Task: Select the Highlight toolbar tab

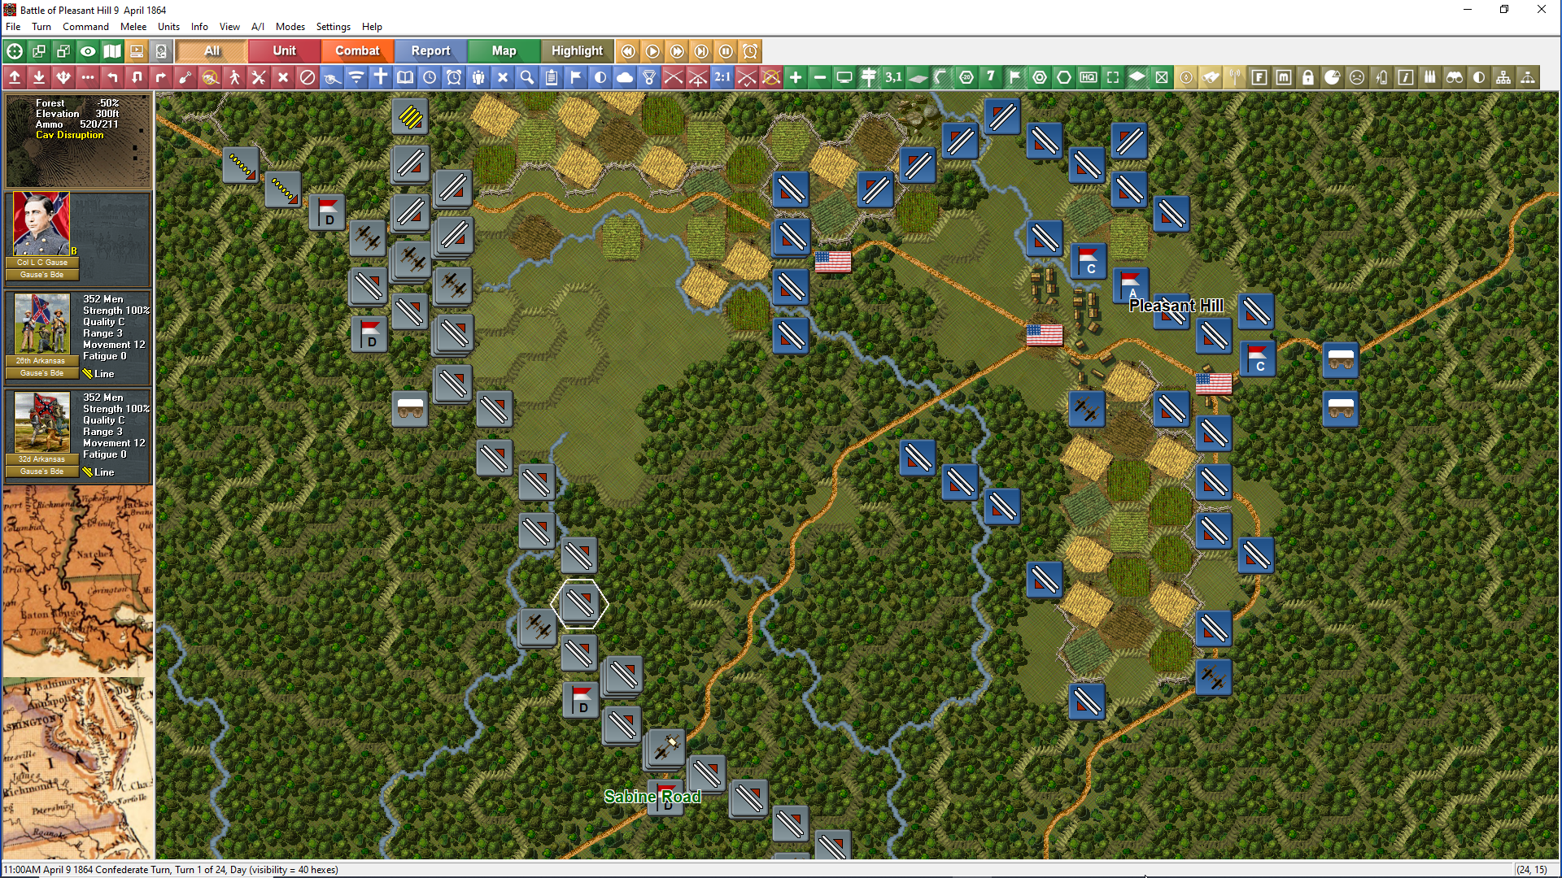Action: point(577,51)
